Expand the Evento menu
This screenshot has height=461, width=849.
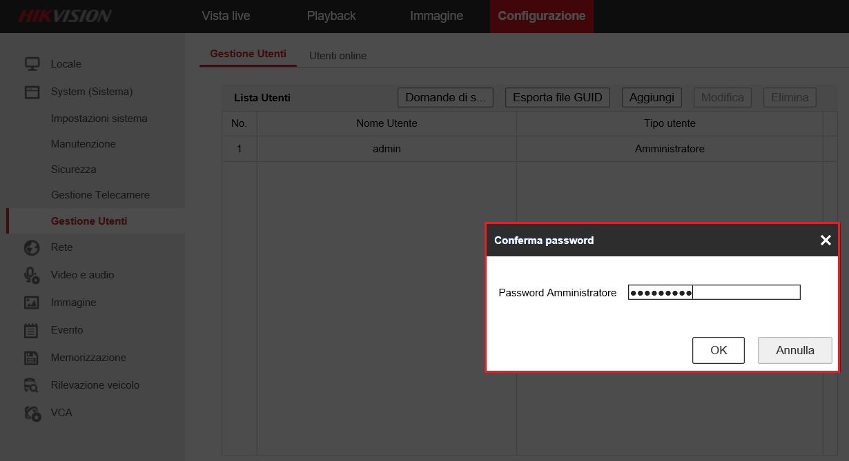(67, 330)
